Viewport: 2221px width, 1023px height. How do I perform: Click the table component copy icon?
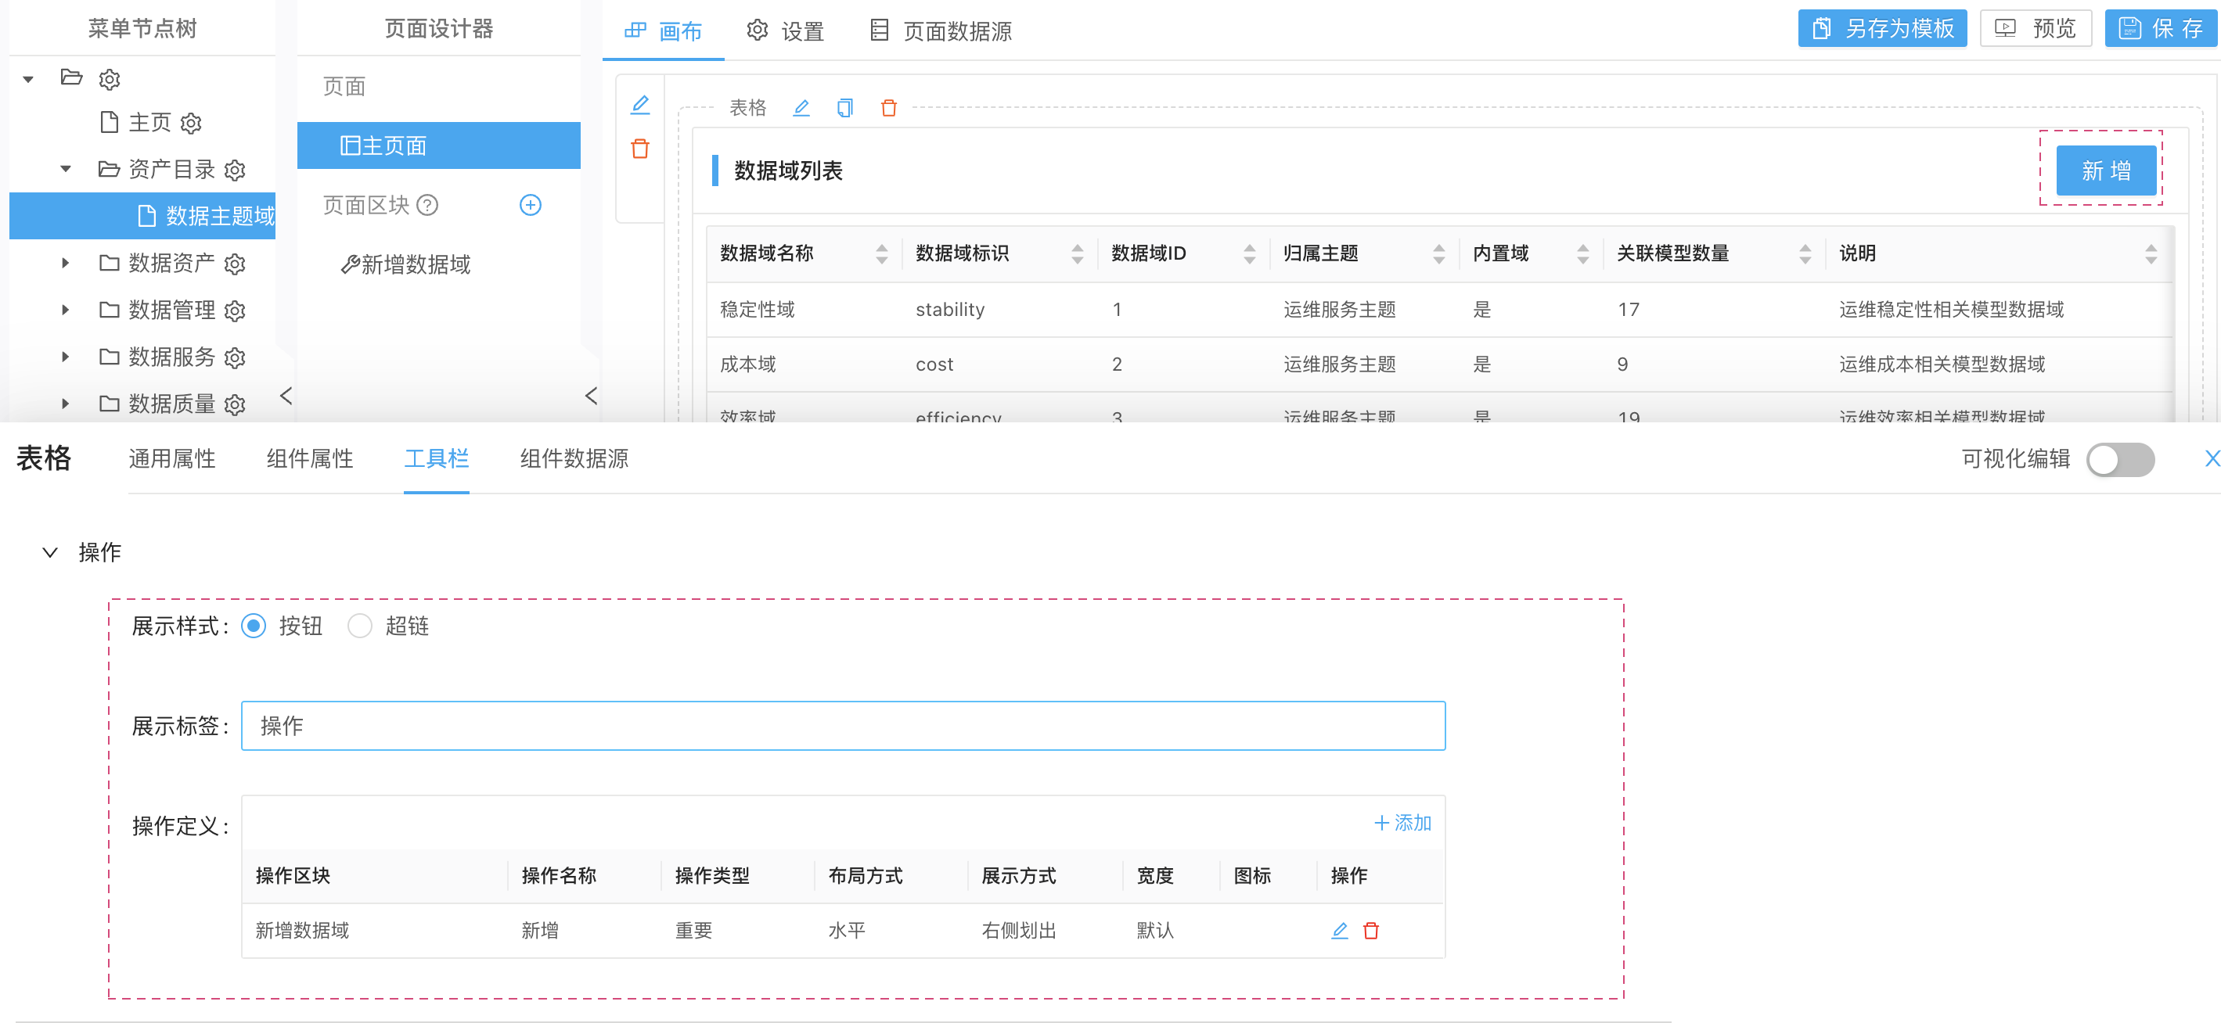pos(844,108)
